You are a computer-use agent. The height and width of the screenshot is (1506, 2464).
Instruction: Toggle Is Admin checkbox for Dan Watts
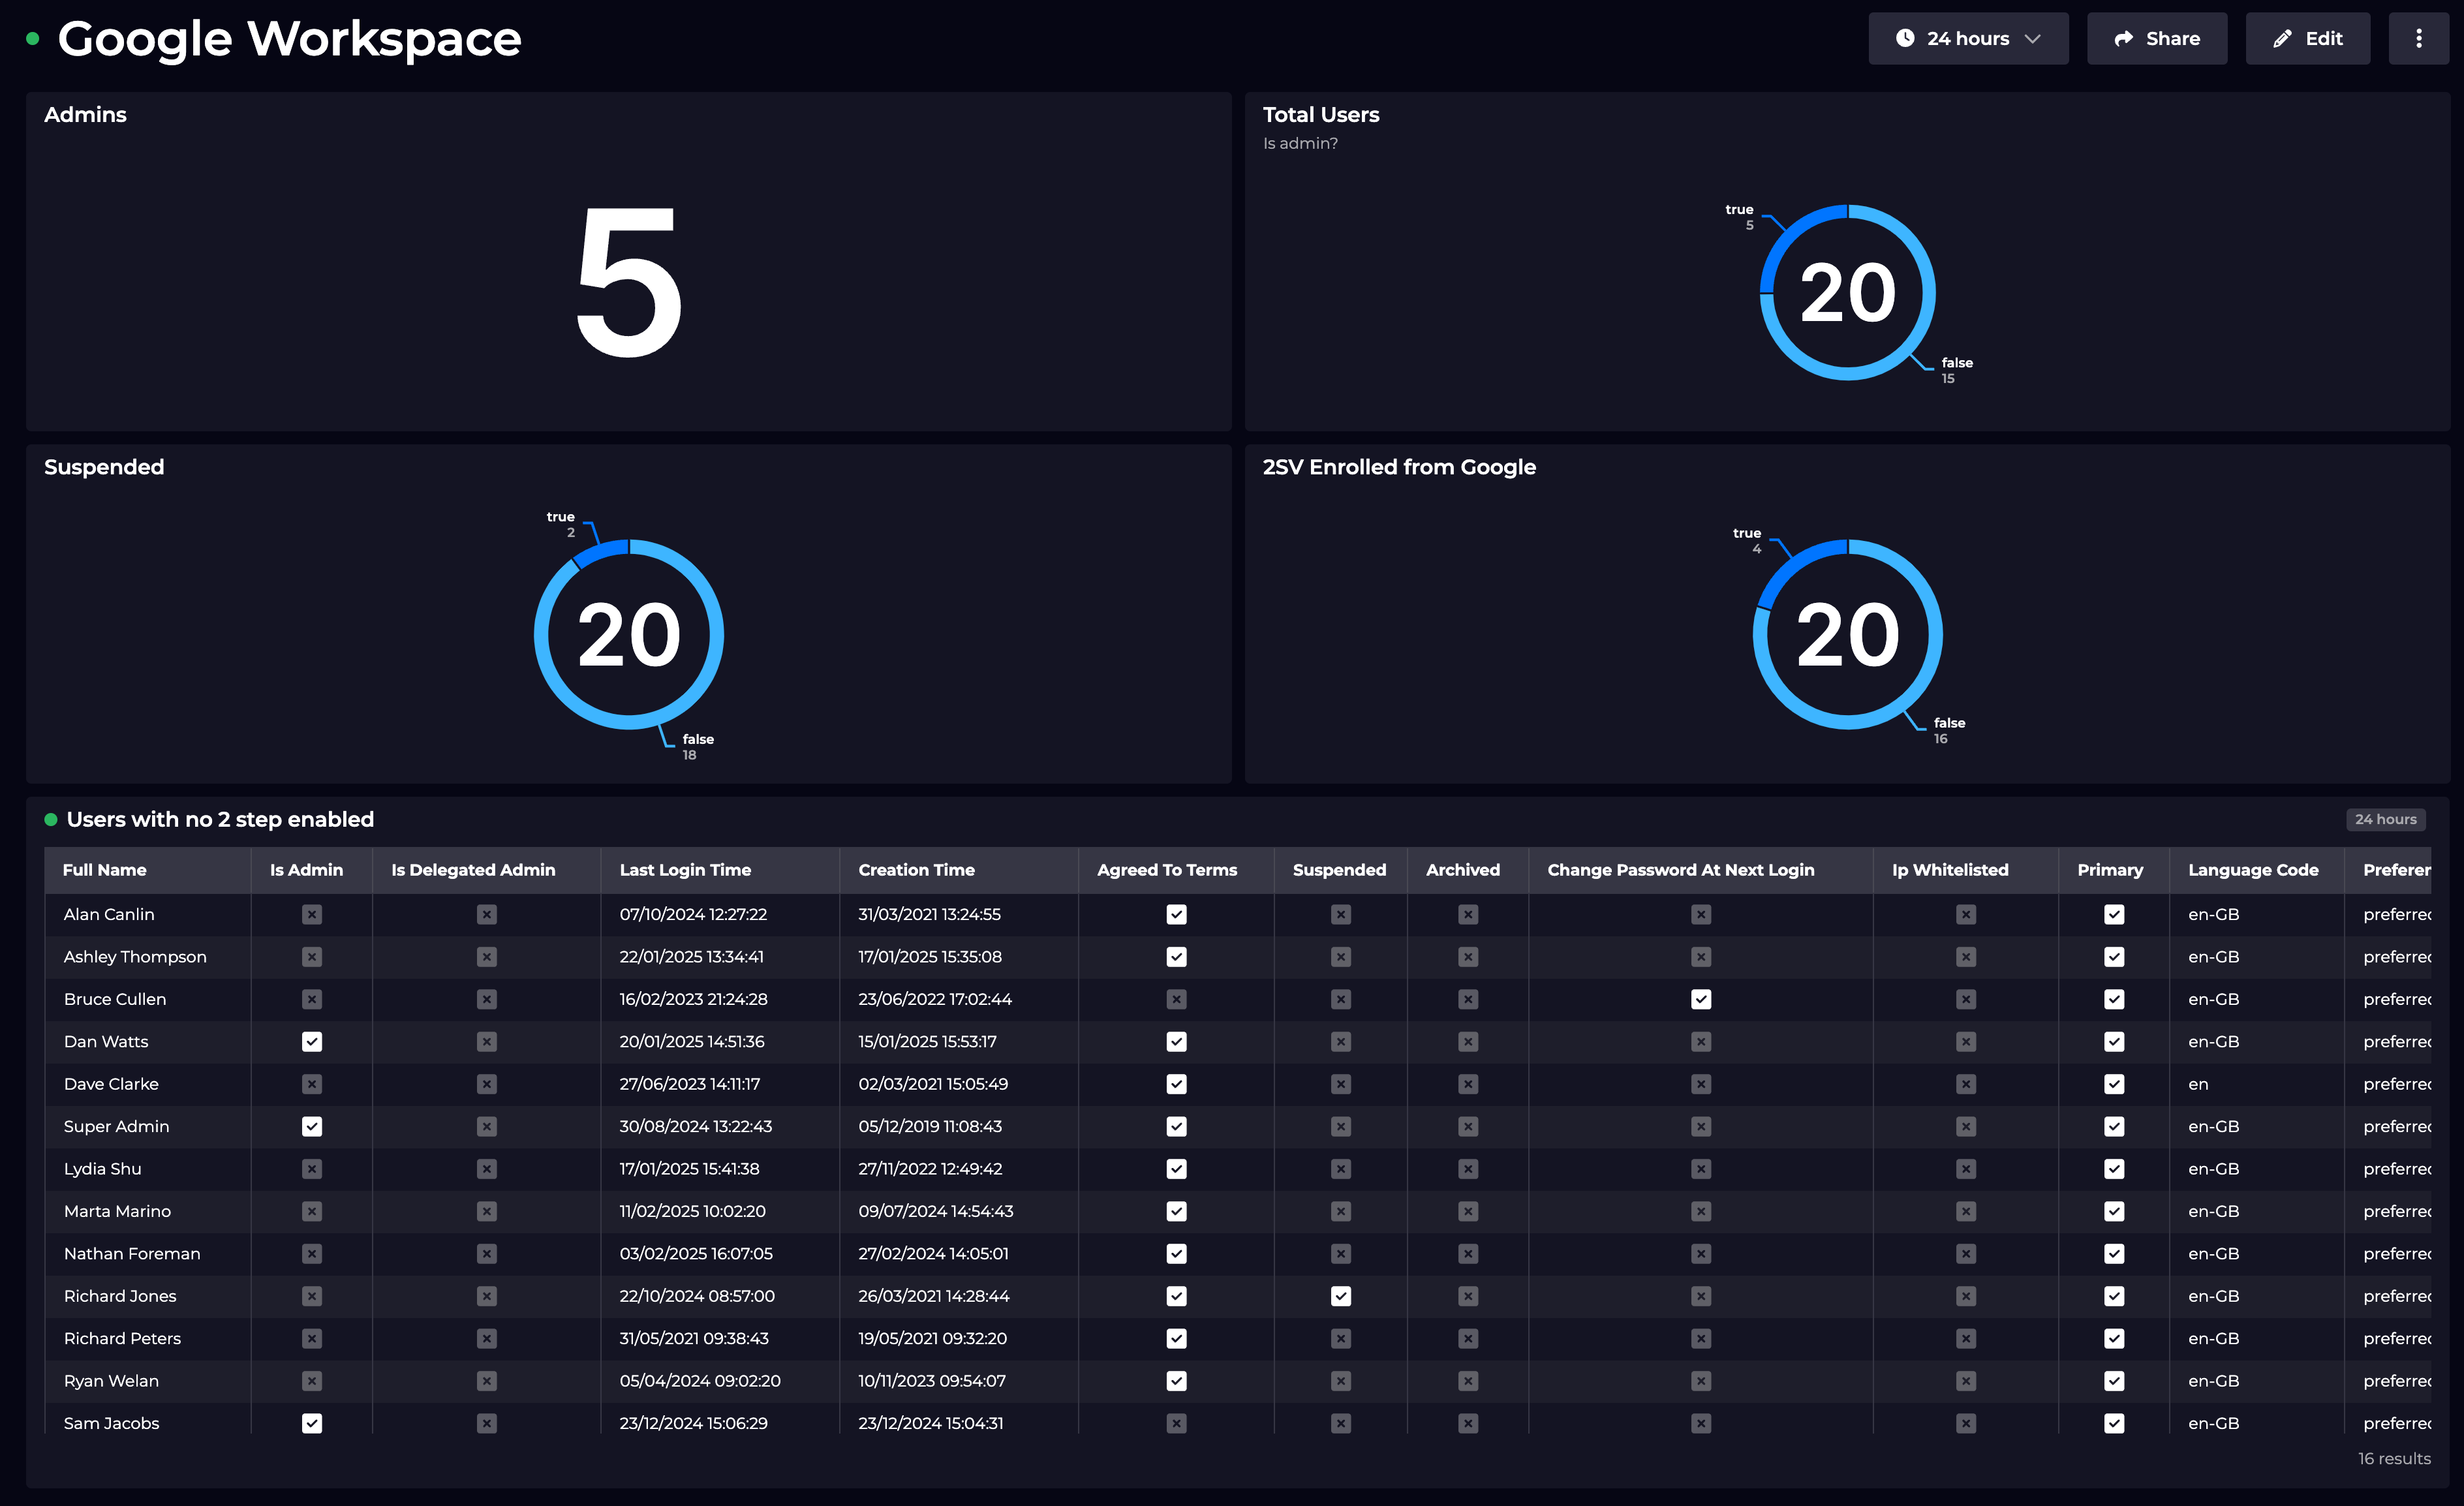312,1041
